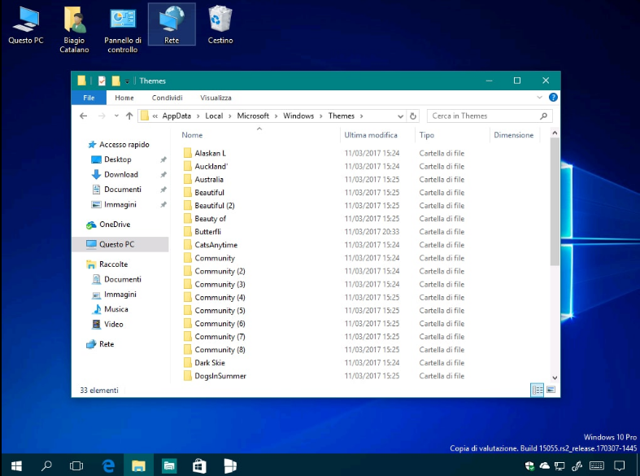Open the Windows Start menu
Screen dimensions: 640x476
pos(16,465)
